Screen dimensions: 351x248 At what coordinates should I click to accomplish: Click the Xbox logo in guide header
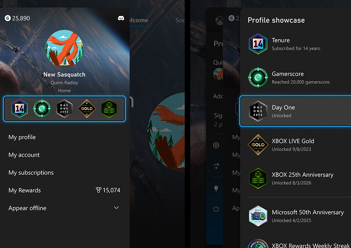coord(219,20)
